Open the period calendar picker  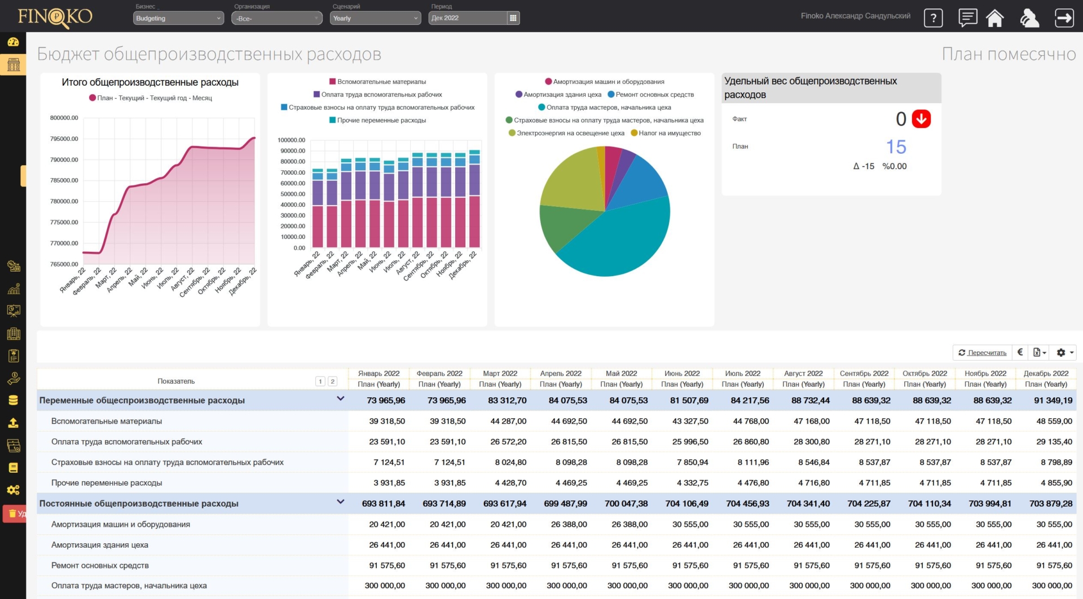click(x=513, y=18)
